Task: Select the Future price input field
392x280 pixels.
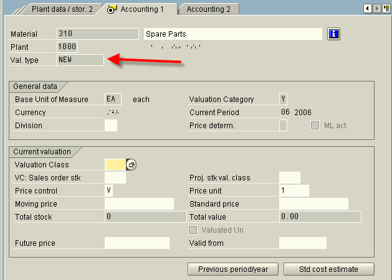Action: point(136,243)
